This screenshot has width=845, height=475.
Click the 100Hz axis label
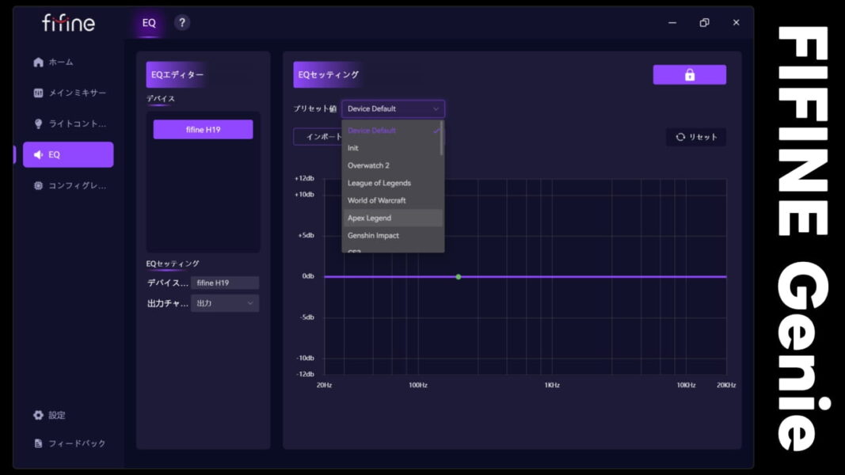coord(418,386)
